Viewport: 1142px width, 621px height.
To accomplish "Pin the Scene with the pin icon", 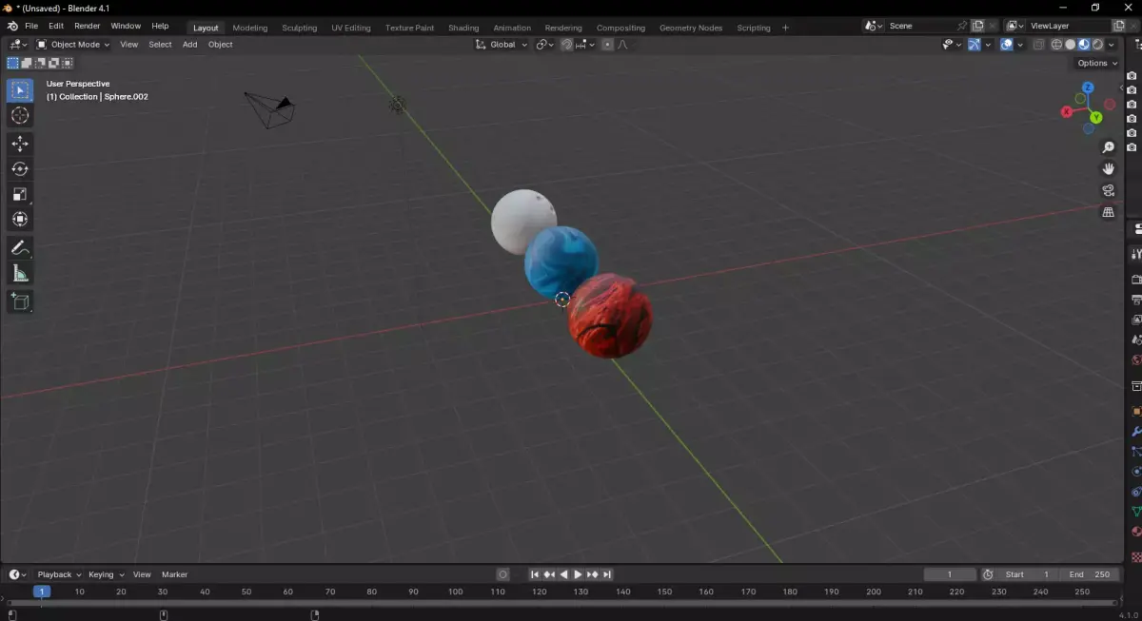I will pos(962,27).
